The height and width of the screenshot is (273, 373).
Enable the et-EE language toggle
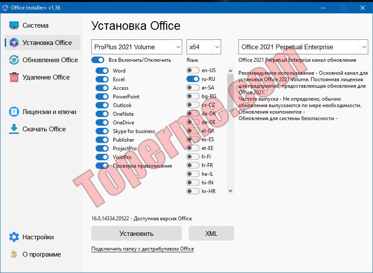pos(193,148)
